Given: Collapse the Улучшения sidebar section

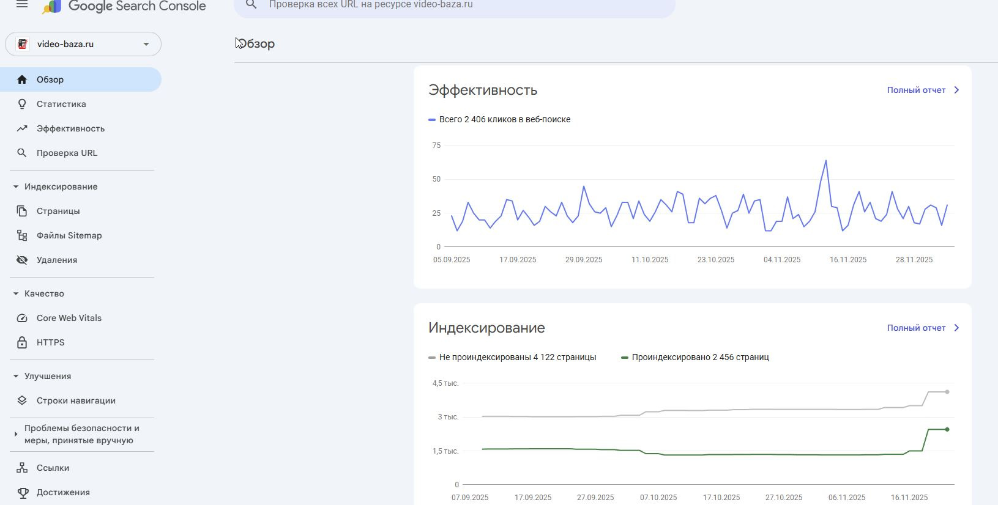Looking at the screenshot, I should [16, 376].
